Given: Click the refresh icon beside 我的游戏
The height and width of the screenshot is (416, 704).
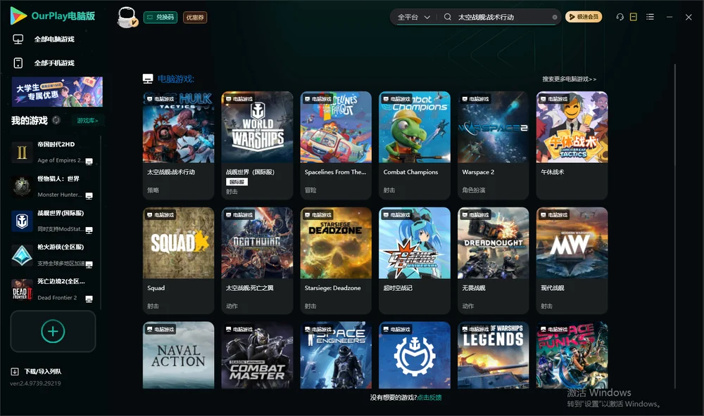Looking at the screenshot, I should (56, 120).
